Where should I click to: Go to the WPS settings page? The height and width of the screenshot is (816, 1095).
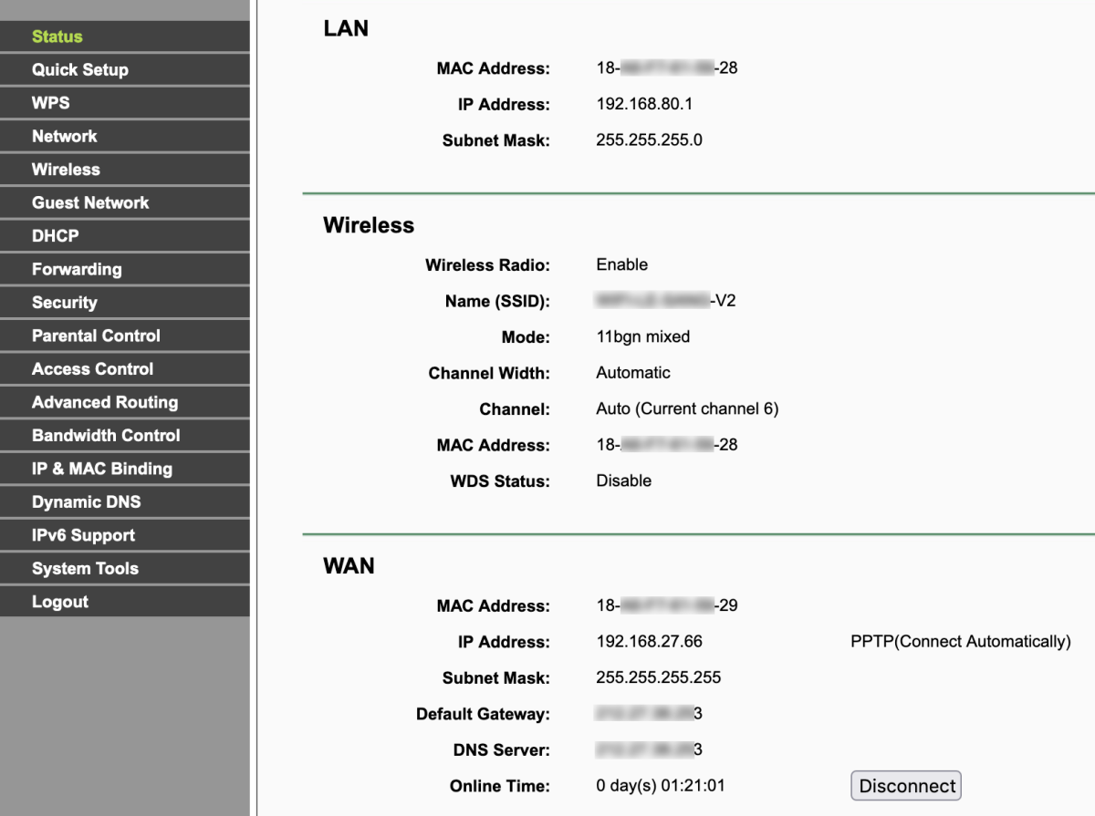pos(50,103)
